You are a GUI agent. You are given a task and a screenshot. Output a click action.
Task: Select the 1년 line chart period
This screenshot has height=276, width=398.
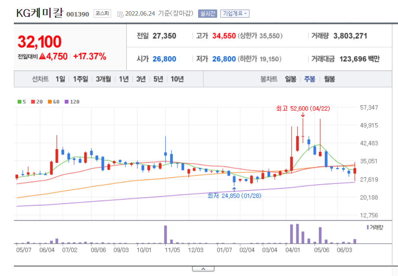124,79
